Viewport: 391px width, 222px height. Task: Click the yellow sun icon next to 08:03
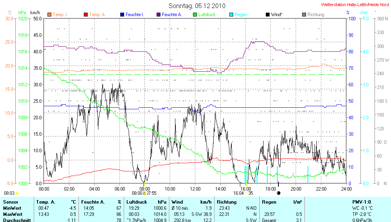(x=17, y=193)
